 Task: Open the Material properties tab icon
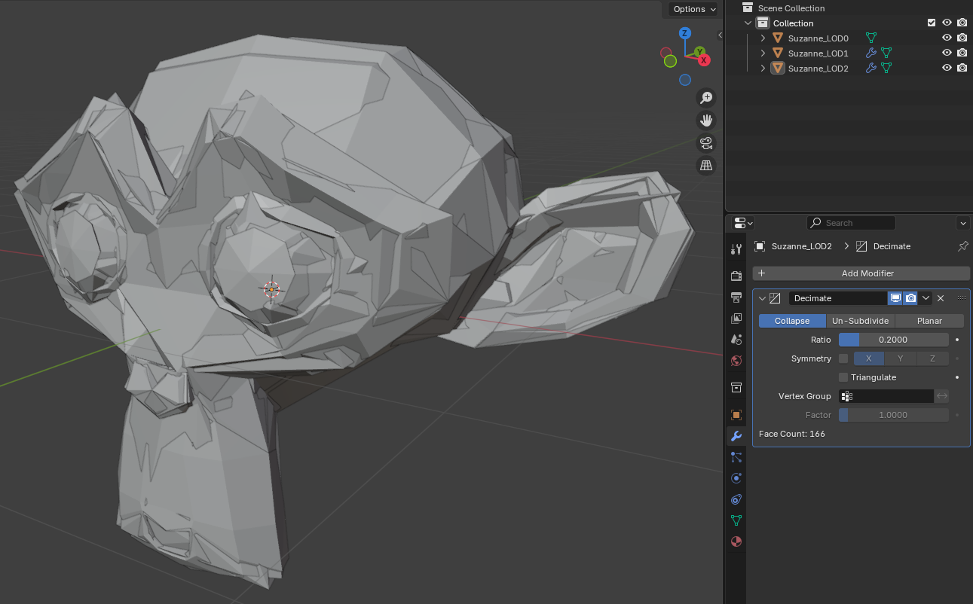[x=736, y=541]
